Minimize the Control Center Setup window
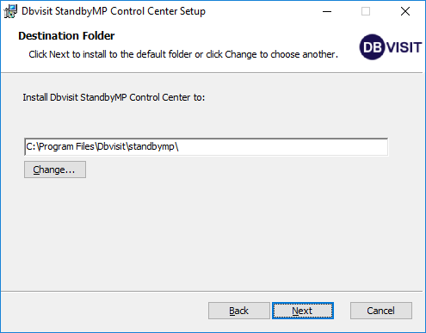 click(x=327, y=11)
